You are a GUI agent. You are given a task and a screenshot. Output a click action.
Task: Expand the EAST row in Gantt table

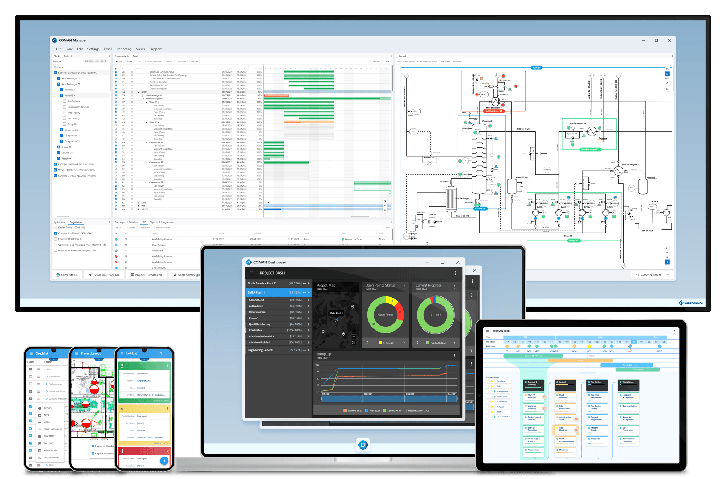point(138,202)
